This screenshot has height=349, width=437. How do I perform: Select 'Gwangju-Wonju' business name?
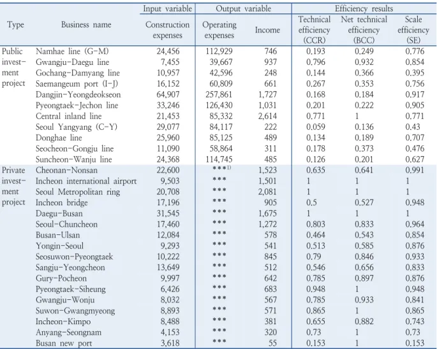point(65,300)
